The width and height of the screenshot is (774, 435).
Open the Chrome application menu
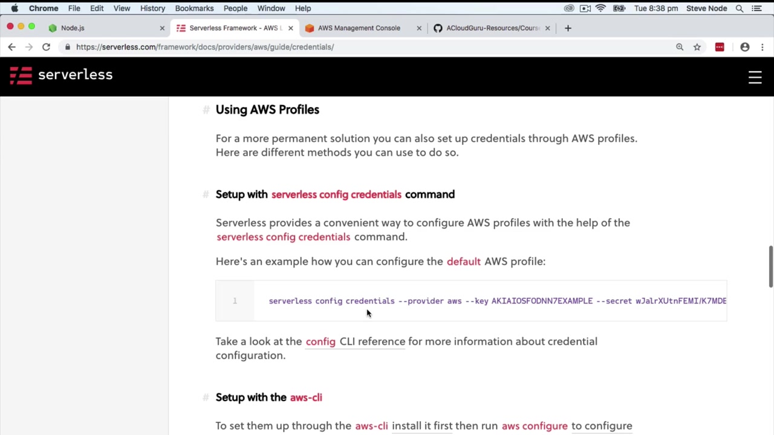click(44, 8)
